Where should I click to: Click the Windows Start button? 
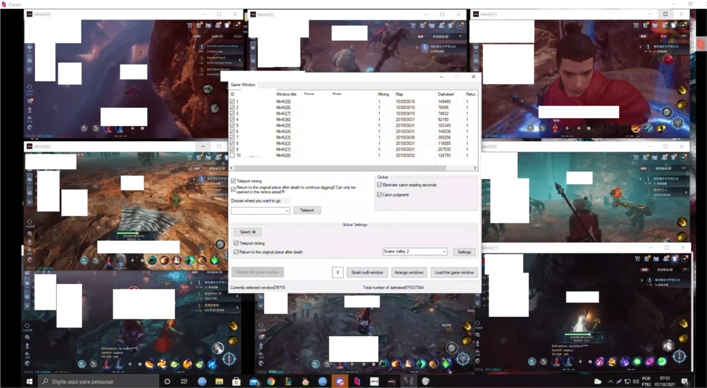coord(29,381)
